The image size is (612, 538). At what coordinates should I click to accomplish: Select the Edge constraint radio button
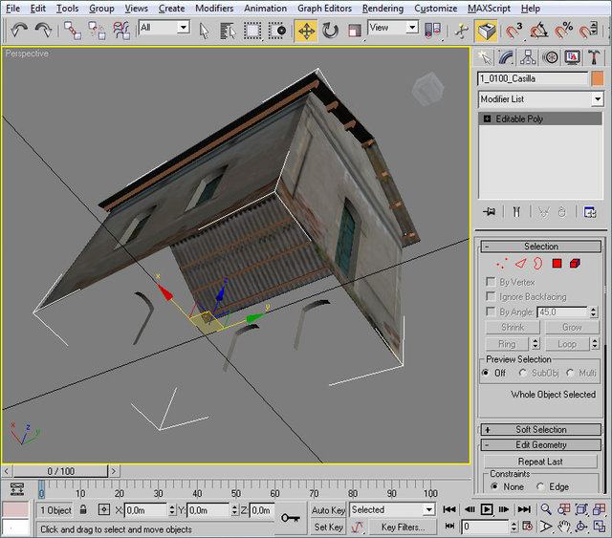click(541, 486)
